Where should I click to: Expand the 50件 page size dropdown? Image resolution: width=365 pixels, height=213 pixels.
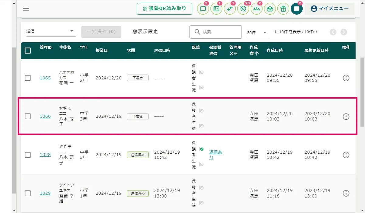[x=258, y=32]
